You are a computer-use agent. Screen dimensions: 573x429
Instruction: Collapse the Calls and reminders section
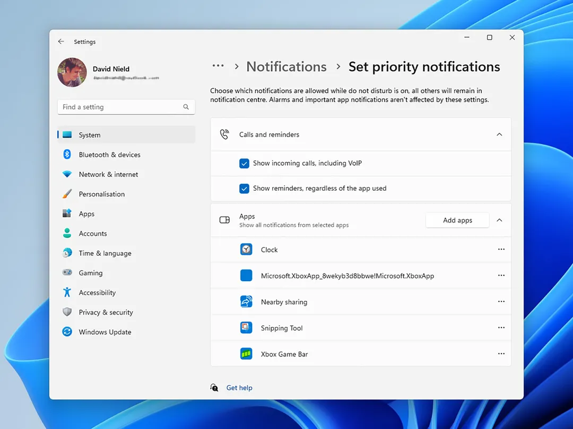[x=499, y=135]
